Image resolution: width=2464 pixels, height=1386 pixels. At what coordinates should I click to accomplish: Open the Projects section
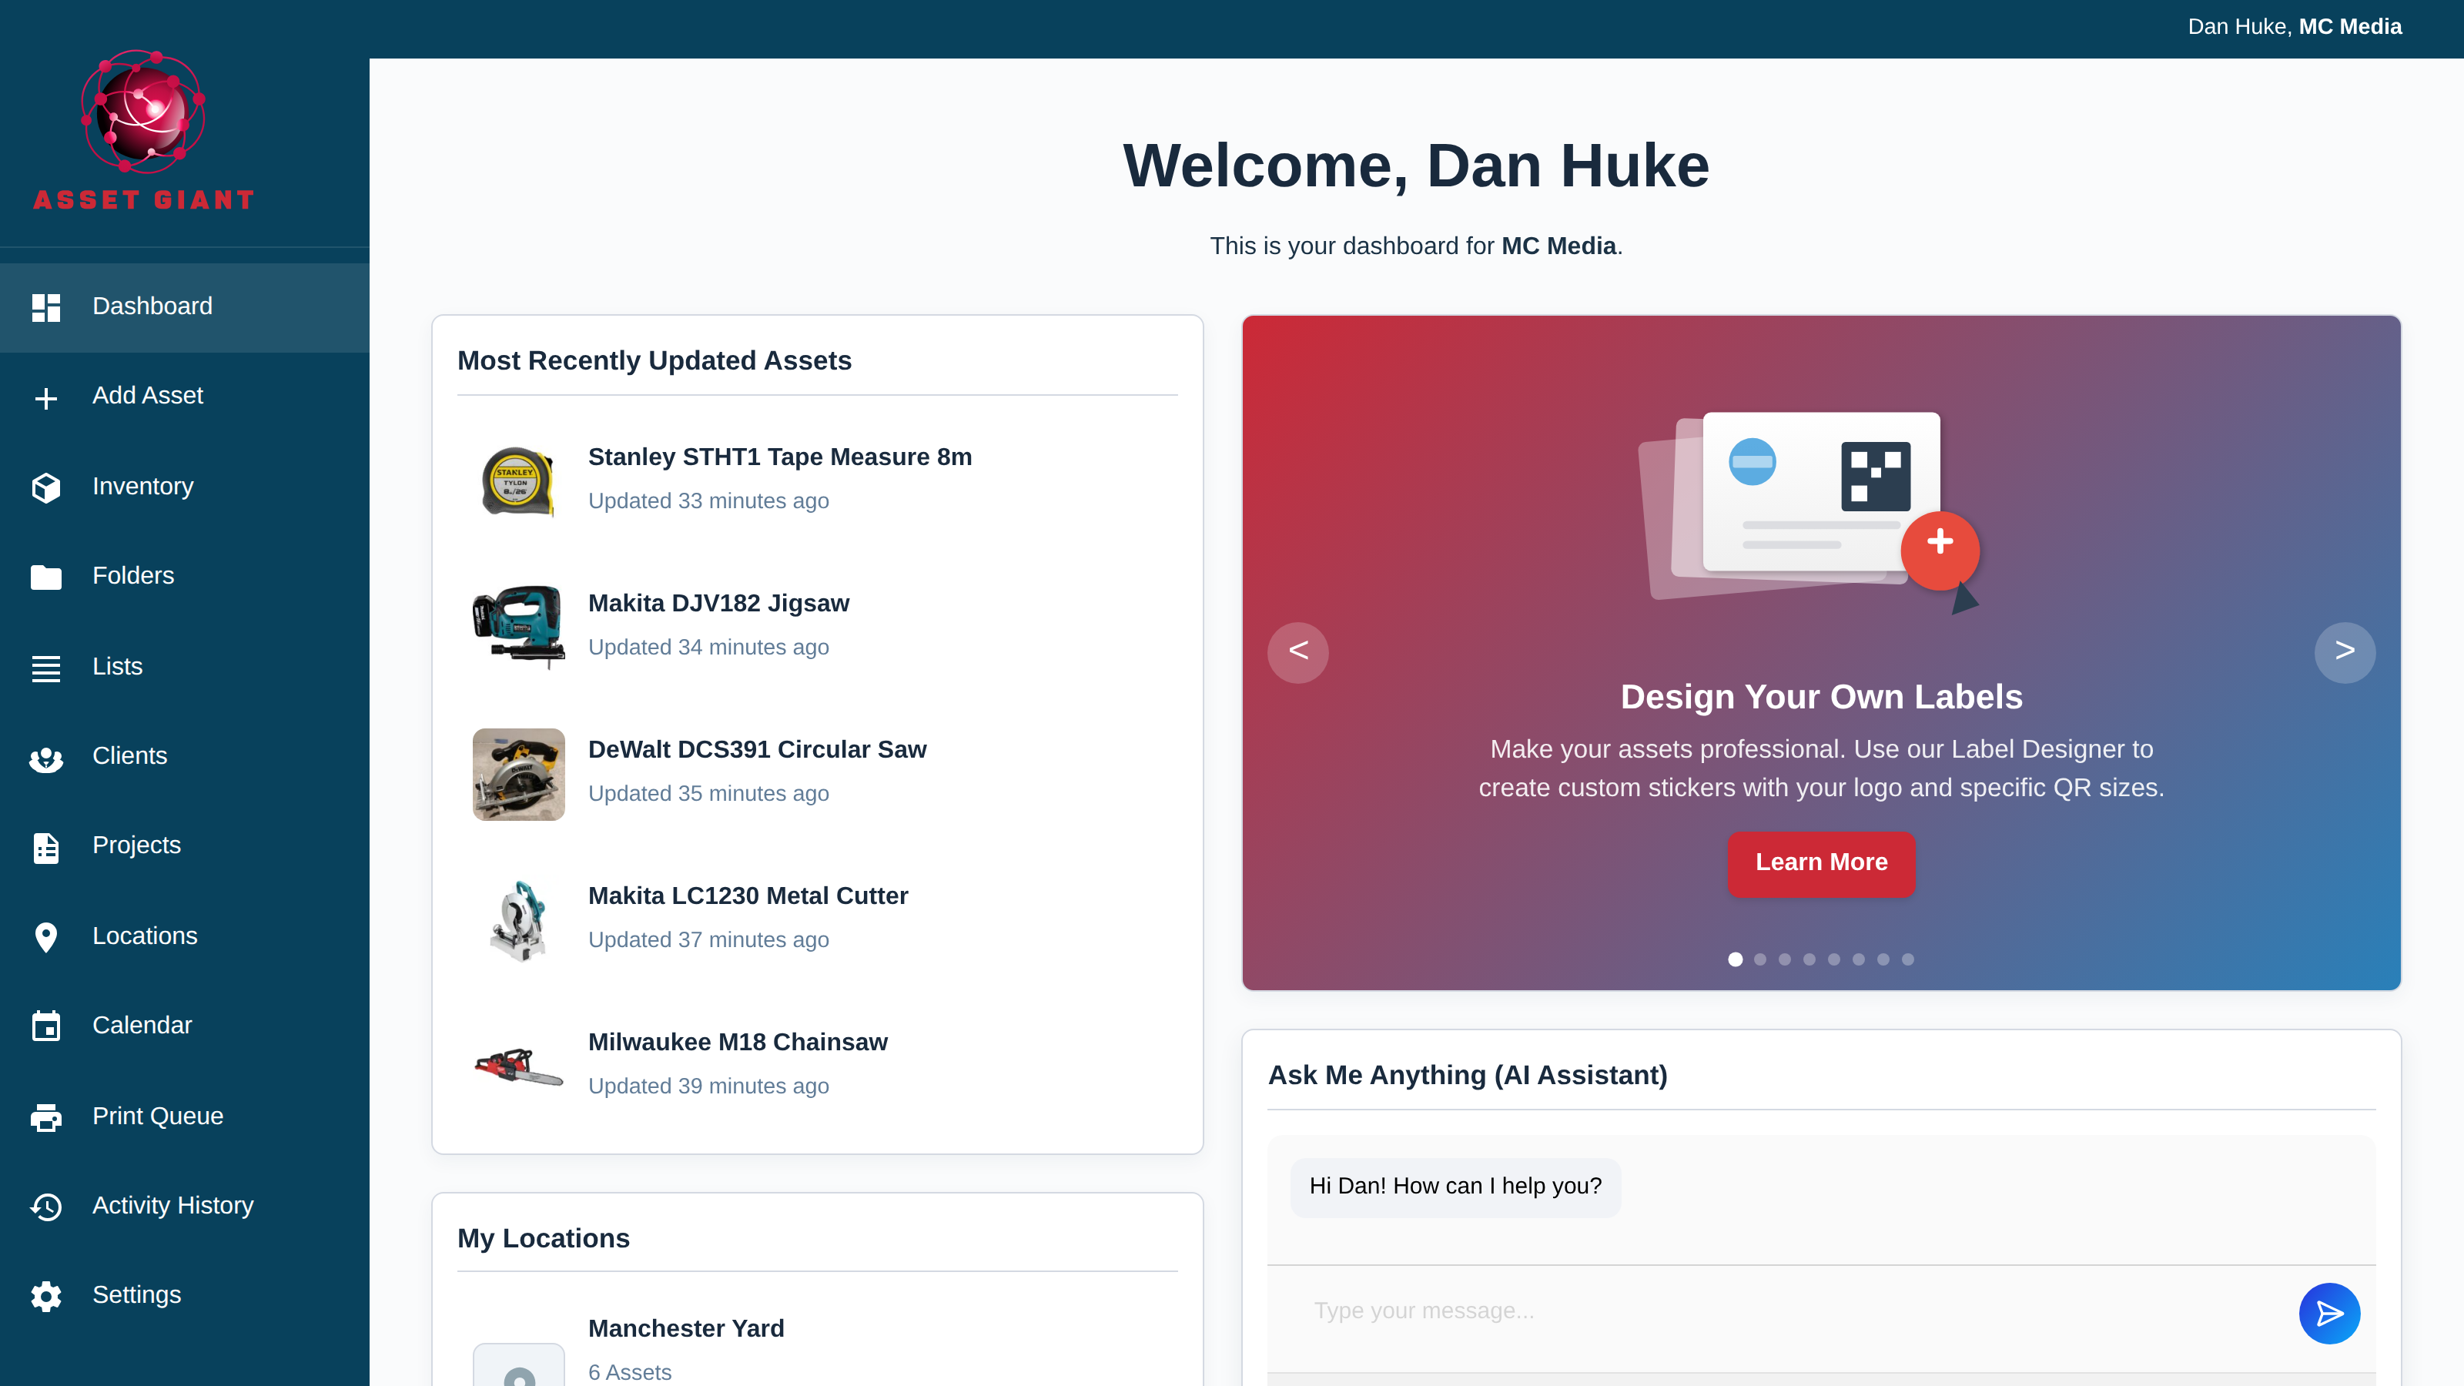pyautogui.click(x=185, y=846)
